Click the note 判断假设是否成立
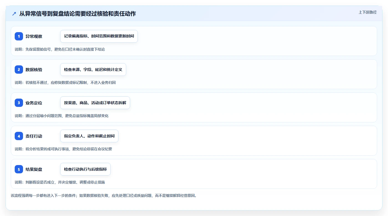The width and height of the screenshot is (388, 216). [x=60, y=182]
